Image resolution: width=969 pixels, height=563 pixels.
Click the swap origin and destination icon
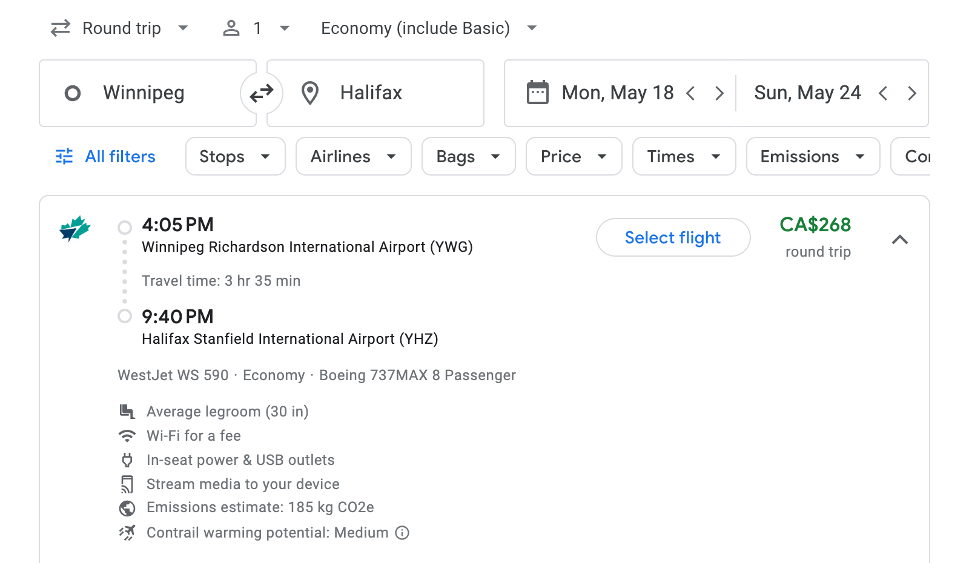pyautogui.click(x=260, y=93)
